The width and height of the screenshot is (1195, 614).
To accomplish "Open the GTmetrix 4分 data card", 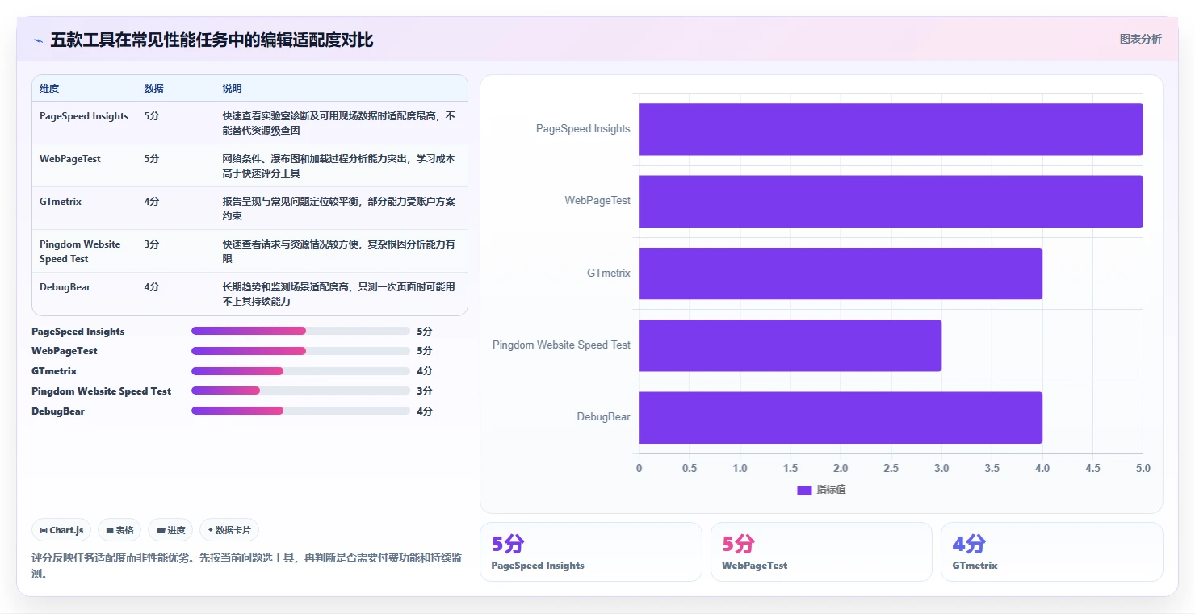I will [1052, 552].
